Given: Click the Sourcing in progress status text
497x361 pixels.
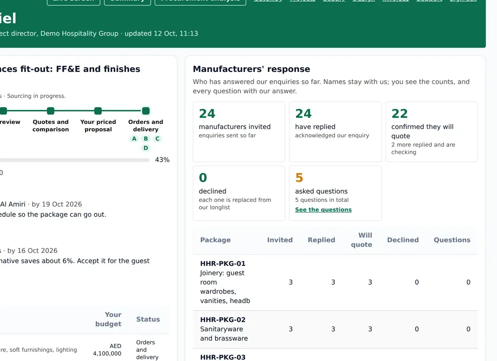Looking at the screenshot, I should 36,96.
